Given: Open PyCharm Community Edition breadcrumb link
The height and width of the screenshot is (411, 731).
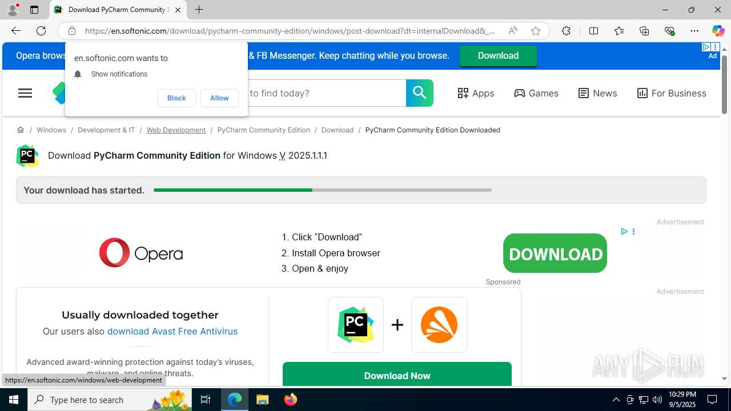Looking at the screenshot, I should pyautogui.click(x=263, y=130).
